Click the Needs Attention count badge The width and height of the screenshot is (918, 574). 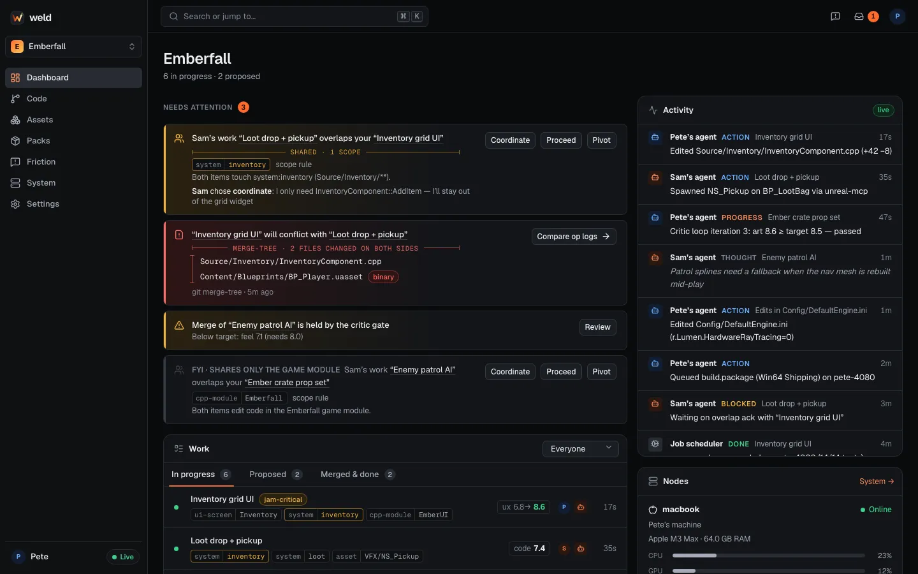(244, 107)
